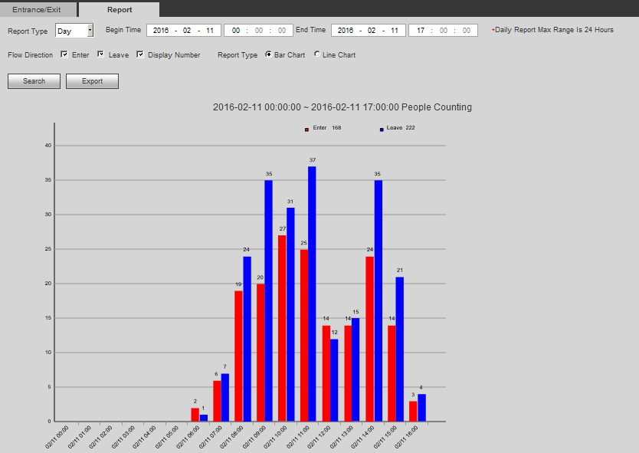Select the Report tab
Viewport: 639px width, 453px height.
(x=120, y=10)
